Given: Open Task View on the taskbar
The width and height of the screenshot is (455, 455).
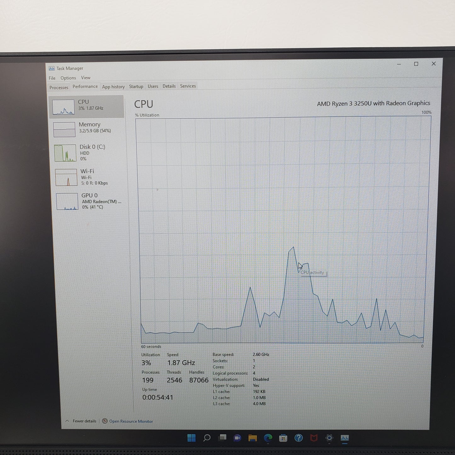Looking at the screenshot, I should [x=223, y=437].
